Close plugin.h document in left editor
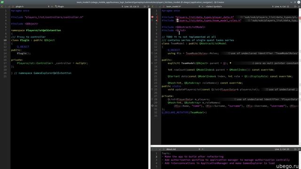Screen dimensions: 301x169 tap(52, 7)
